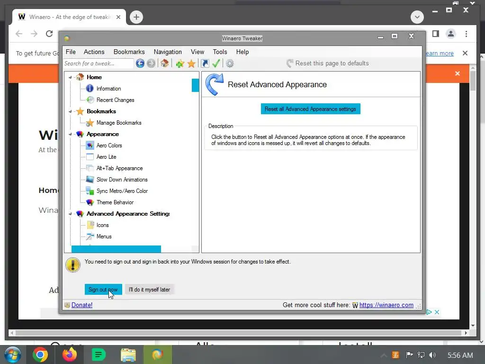Click Chrome's back arrow button
This screenshot has height=364, width=485.
point(19,34)
